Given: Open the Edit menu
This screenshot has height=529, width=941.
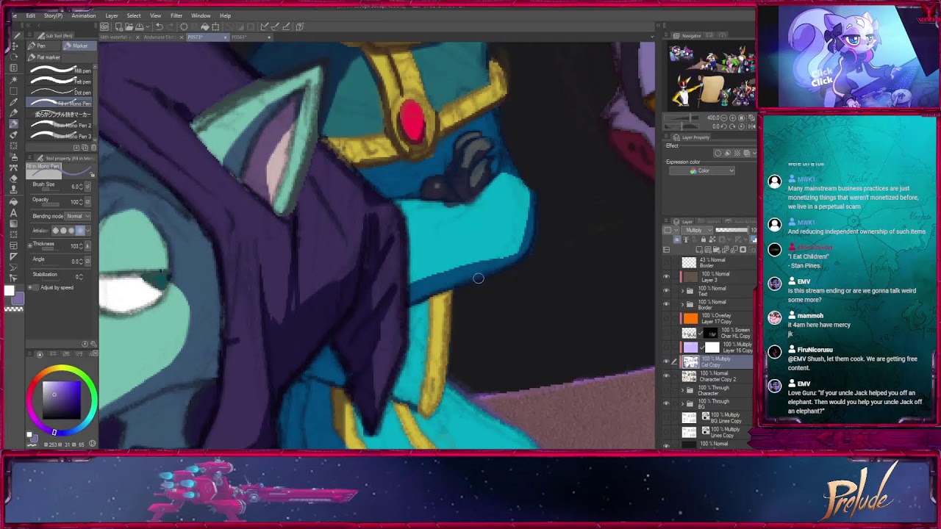Looking at the screenshot, I should [x=31, y=15].
